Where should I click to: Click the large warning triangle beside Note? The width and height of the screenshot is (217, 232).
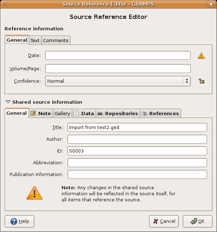34,193
